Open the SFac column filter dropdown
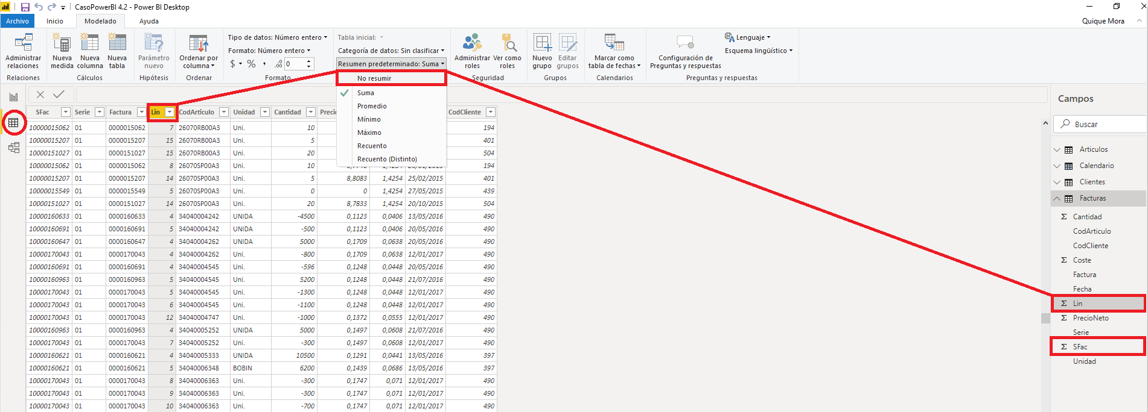Screen dimensions: 1148x412 pos(66,112)
